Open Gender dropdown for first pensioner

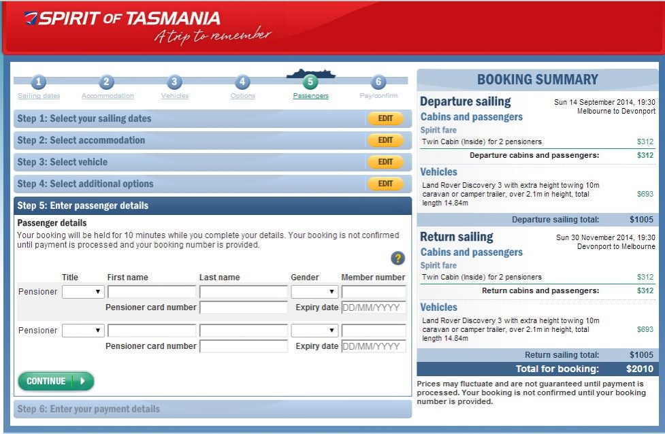coord(314,292)
